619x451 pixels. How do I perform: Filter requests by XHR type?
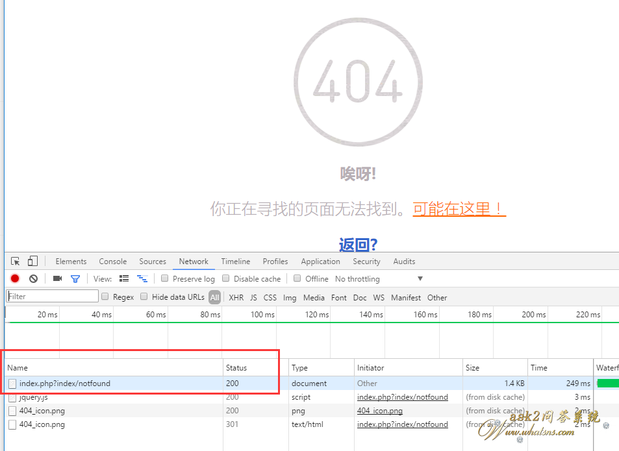coord(236,298)
